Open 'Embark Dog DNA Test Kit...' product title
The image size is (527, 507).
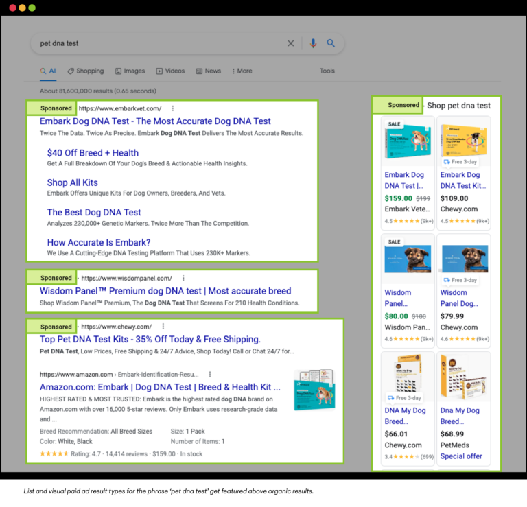(463, 180)
